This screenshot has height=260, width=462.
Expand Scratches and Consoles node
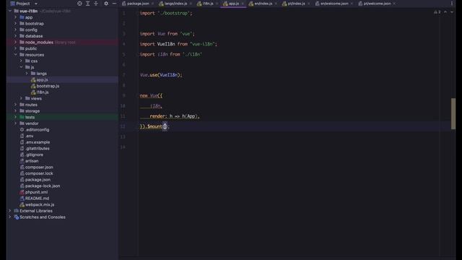coord(10,217)
